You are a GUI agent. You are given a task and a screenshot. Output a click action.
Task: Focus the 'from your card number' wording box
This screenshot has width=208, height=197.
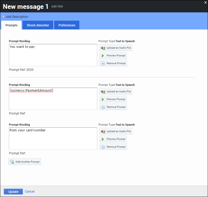pos(53,139)
